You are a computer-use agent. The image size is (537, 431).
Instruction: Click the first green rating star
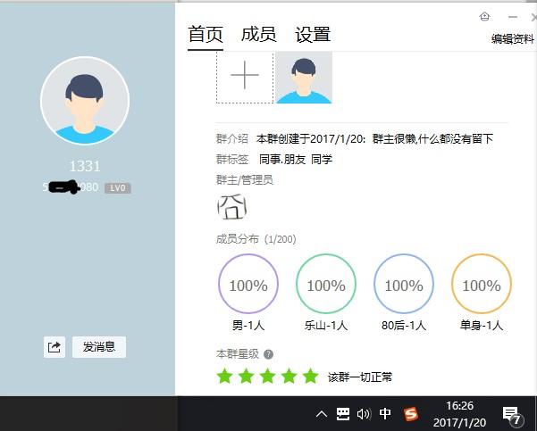tap(225, 377)
